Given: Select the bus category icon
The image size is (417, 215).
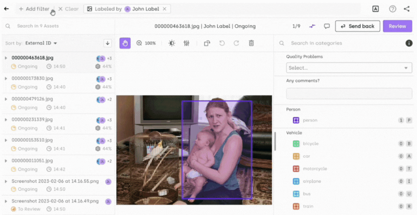Looking at the screenshot, I should (x=296, y=194).
